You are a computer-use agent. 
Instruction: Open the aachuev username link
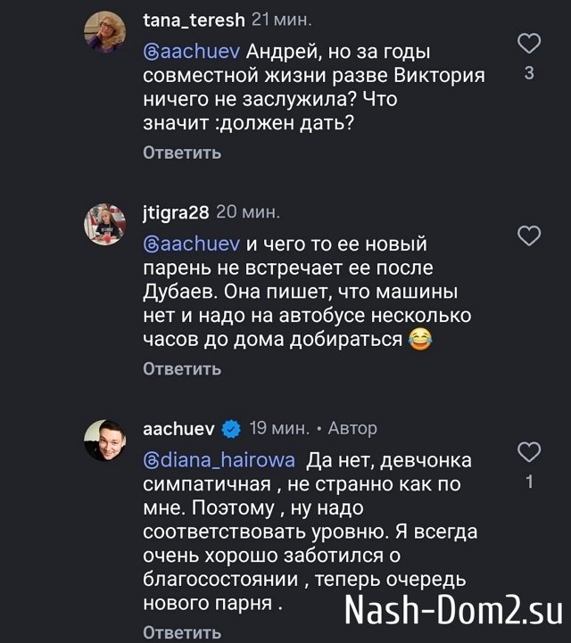179,429
